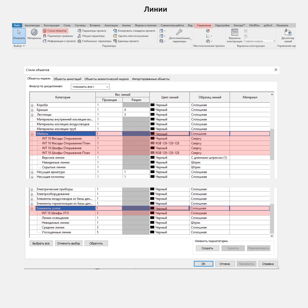Image resolution: width=308 pixels, height=308 pixels.
Task: Open Глобальные параметры
Action: [95, 41]
